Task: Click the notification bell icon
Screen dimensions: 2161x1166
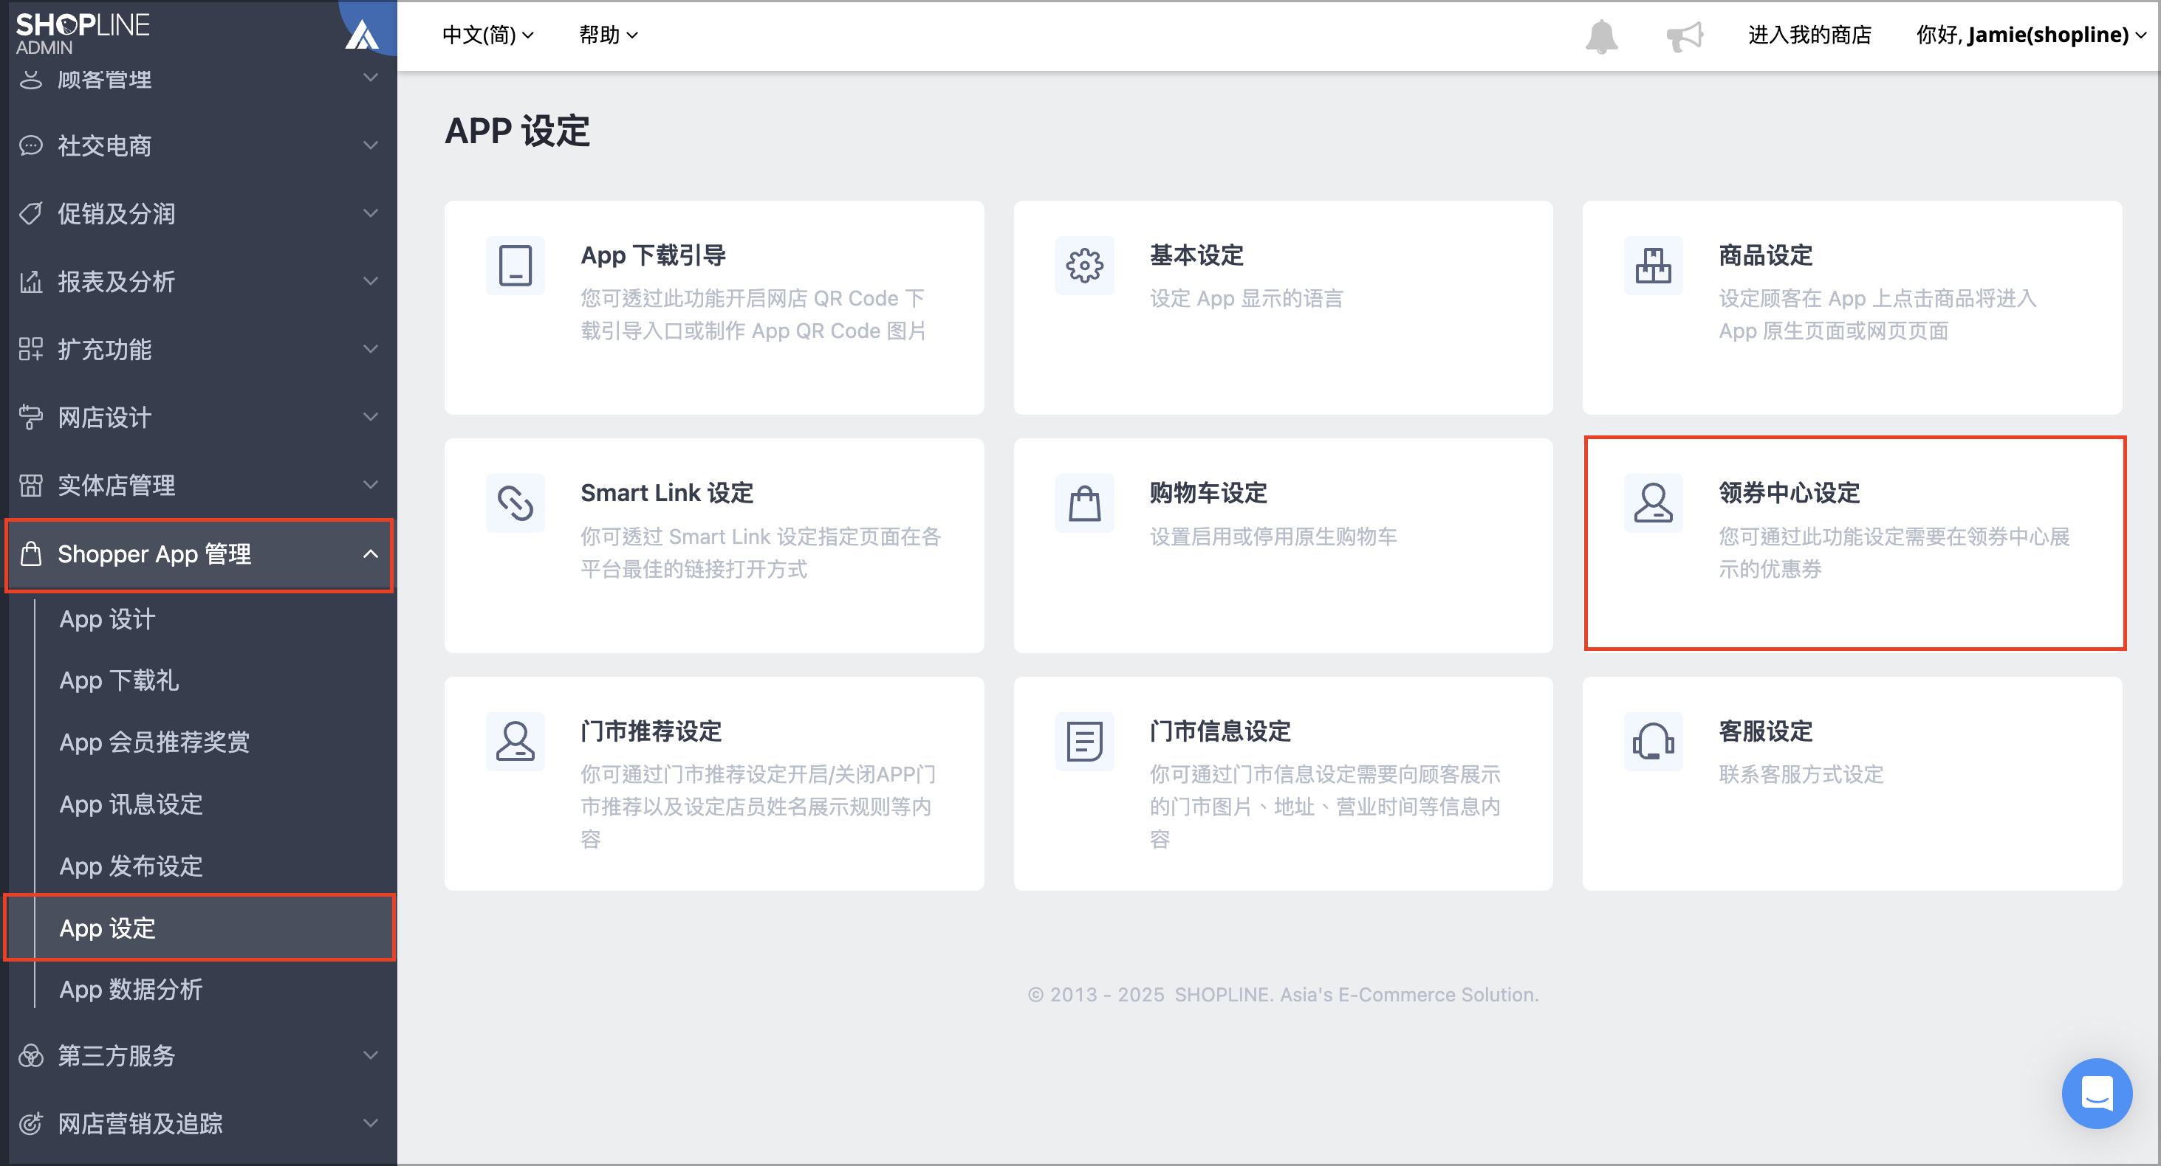Action: [1600, 36]
